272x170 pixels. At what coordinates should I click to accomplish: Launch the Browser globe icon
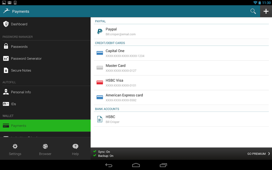point(45,150)
